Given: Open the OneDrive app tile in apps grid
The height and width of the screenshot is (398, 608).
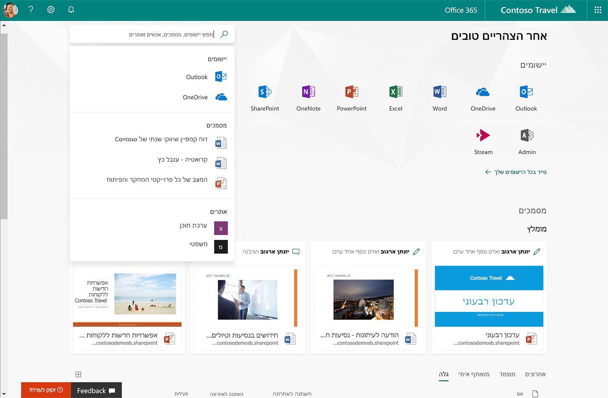Looking at the screenshot, I should (483, 98).
